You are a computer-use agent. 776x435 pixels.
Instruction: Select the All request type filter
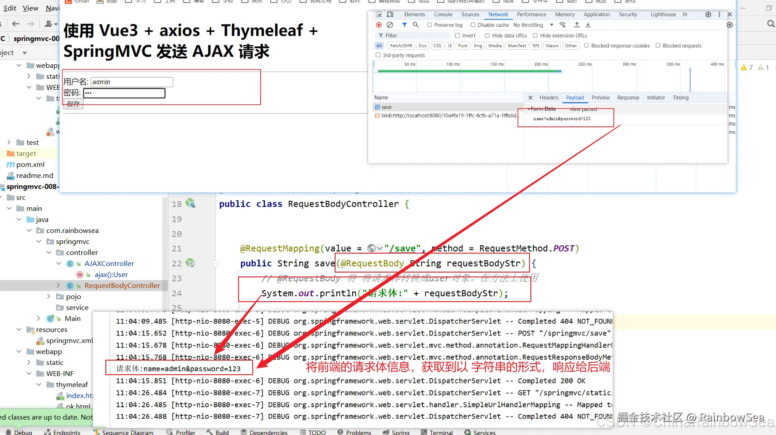coord(379,45)
